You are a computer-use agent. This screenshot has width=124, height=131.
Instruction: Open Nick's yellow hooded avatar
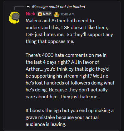point(14,17)
